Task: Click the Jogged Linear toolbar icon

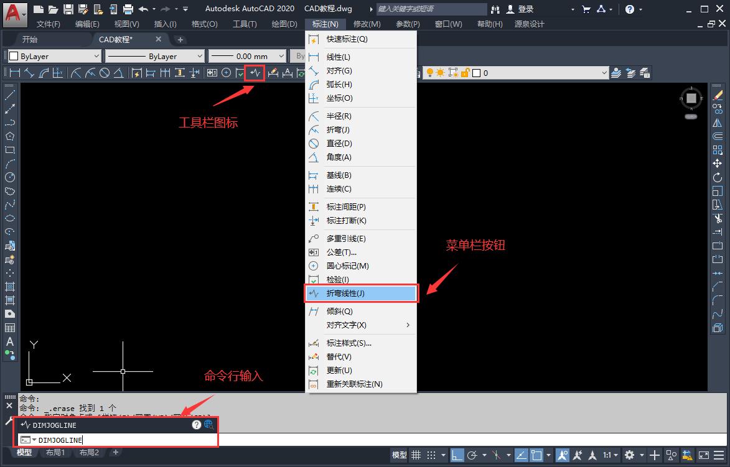Action: pos(255,73)
